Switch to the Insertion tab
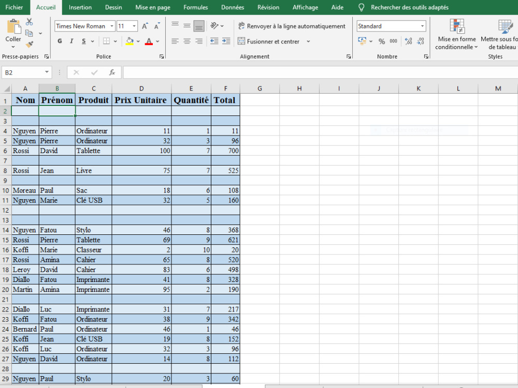This screenshot has height=388, width=518. pyautogui.click(x=80, y=7)
